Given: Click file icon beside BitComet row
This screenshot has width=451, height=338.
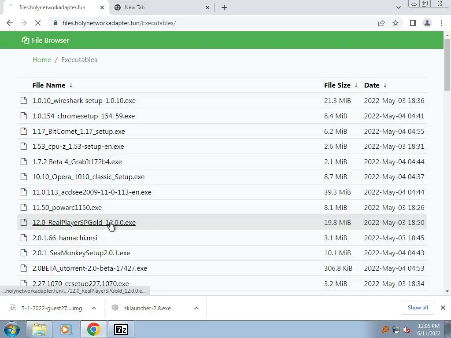Looking at the screenshot, I should click(x=24, y=131).
